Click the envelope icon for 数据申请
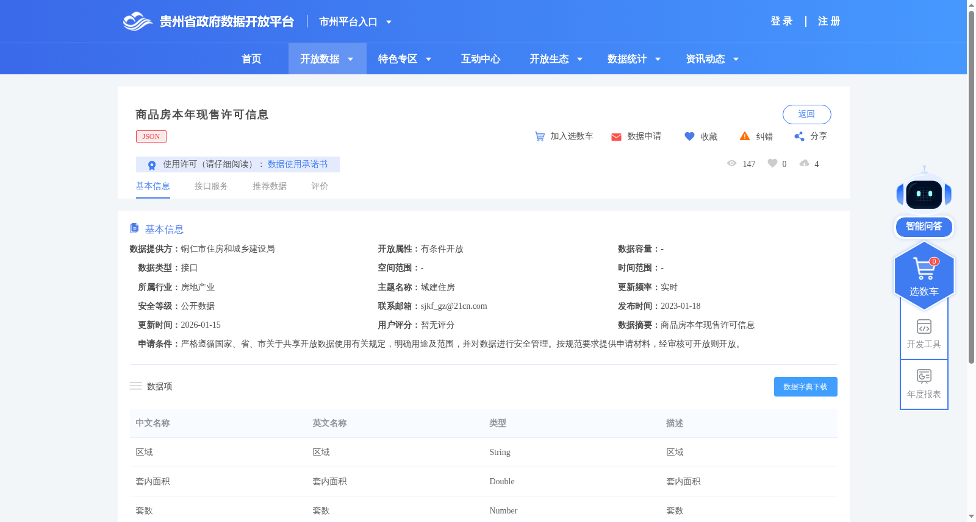The image size is (976, 522). (x=616, y=137)
